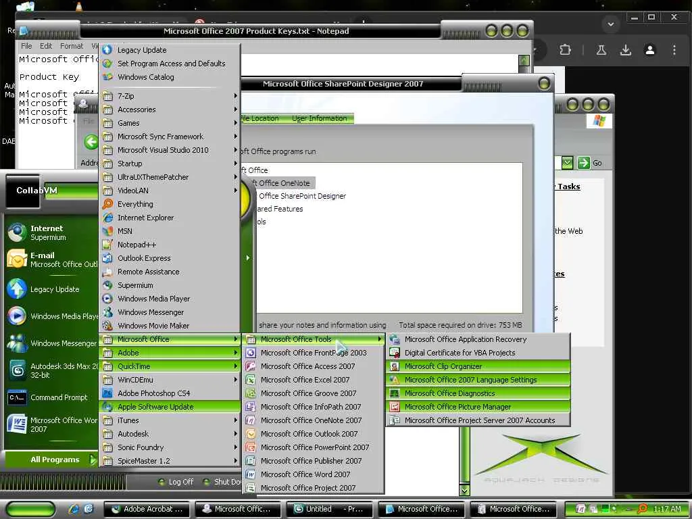The width and height of the screenshot is (692, 519).
Task: Open Windows Movie Maker
Action: pos(170,326)
